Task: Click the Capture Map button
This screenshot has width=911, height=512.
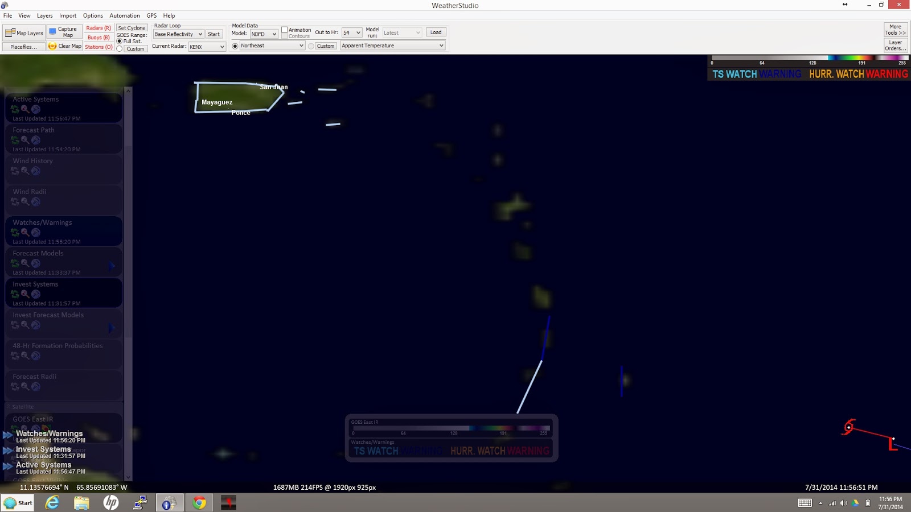Action: pos(64,32)
